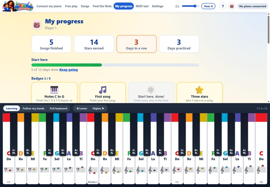The image size is (270, 187).
Task: Switch to Full keyboard mode
Action: point(59,108)
